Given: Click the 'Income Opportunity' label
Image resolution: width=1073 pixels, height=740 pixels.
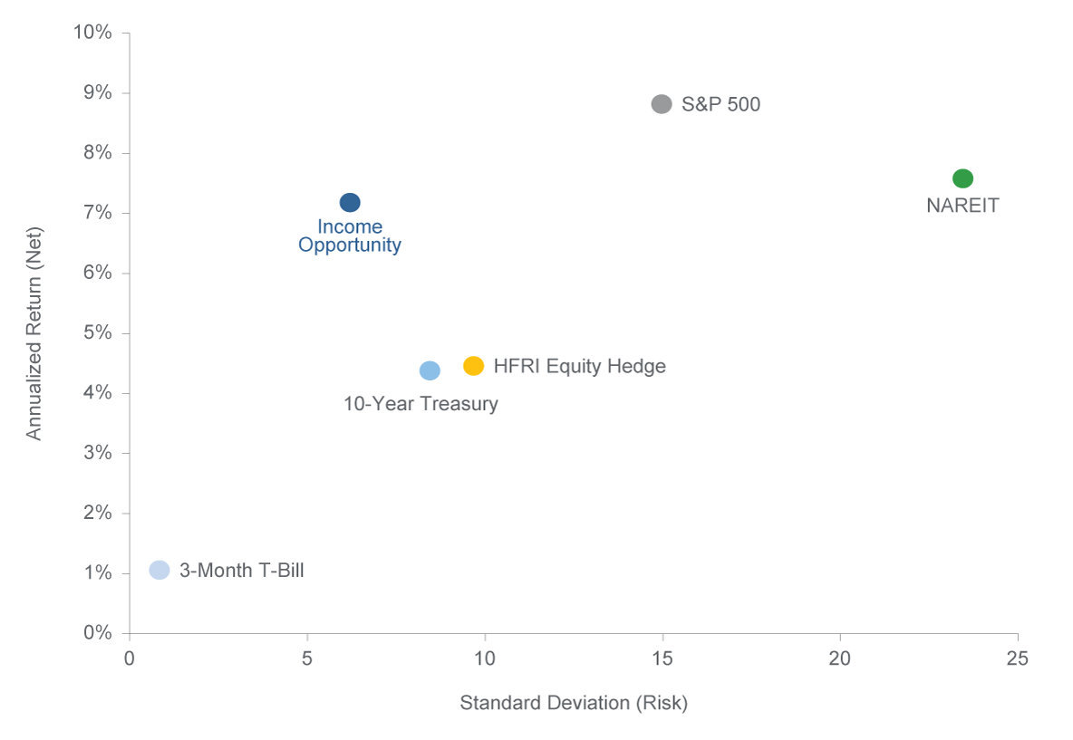Looking at the screenshot, I should pyautogui.click(x=350, y=236).
